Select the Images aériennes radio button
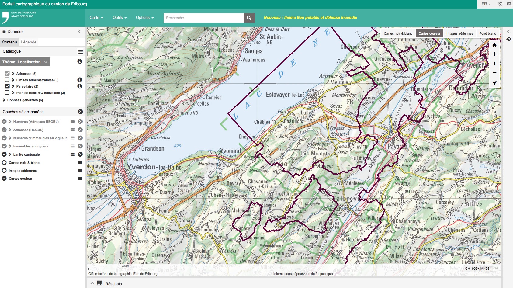513x288 pixels. pos(4,171)
